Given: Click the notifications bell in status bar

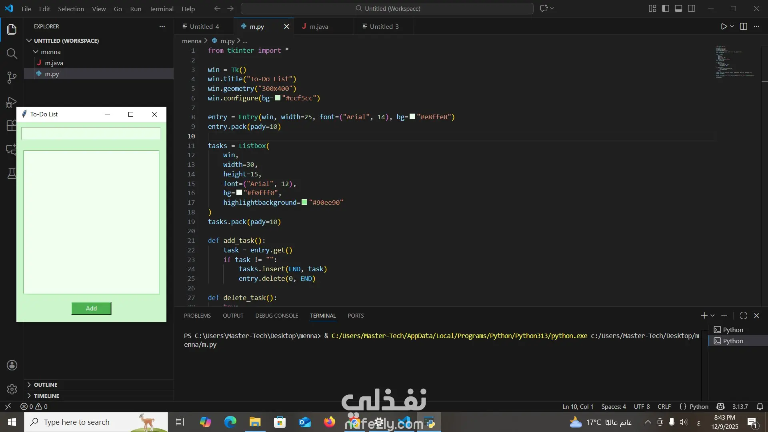Looking at the screenshot, I should (x=760, y=406).
